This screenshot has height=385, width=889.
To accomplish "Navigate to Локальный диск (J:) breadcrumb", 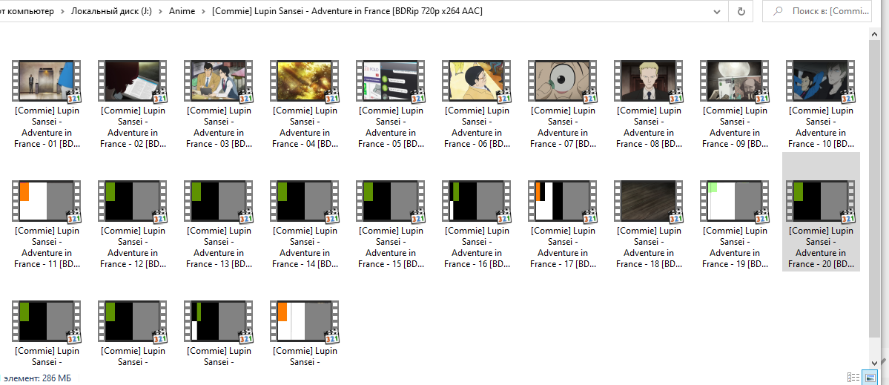I will [111, 11].
